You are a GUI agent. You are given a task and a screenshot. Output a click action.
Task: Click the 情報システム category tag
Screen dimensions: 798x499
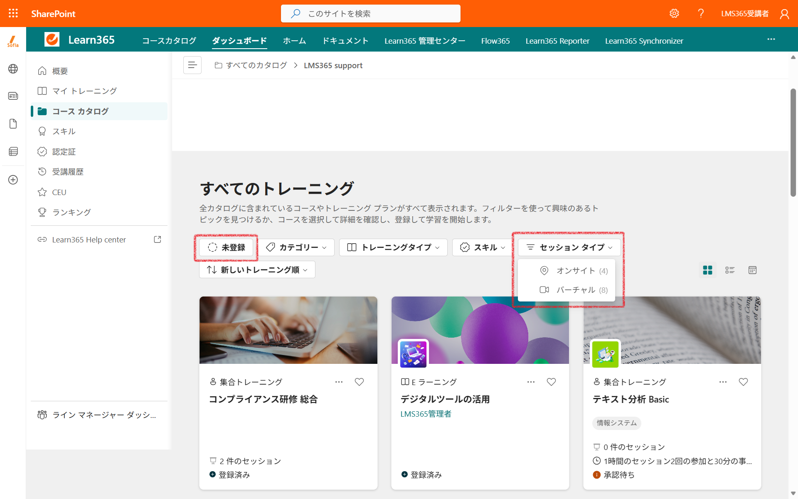tap(616, 423)
